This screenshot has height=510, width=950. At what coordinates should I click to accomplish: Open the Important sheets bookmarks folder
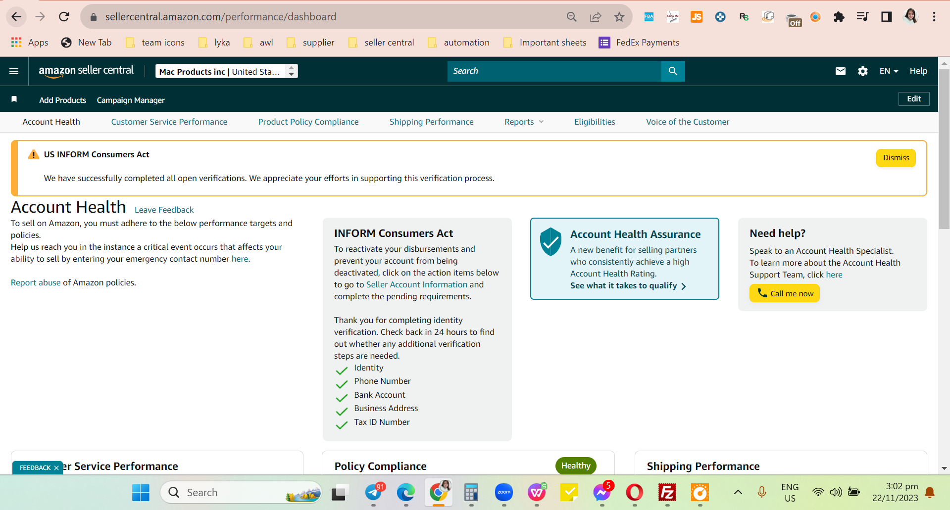click(x=545, y=43)
